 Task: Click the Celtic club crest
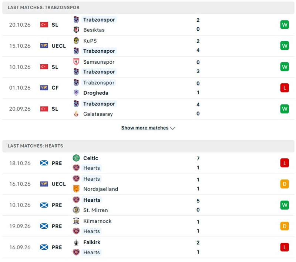pos(76,158)
